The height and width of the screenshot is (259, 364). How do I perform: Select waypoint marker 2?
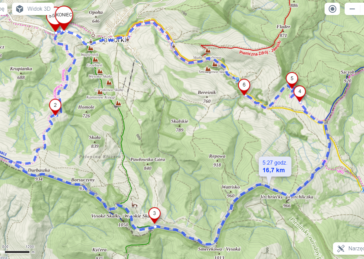click(x=55, y=107)
